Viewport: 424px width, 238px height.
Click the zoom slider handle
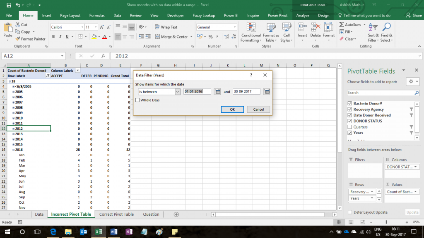pos(387,222)
